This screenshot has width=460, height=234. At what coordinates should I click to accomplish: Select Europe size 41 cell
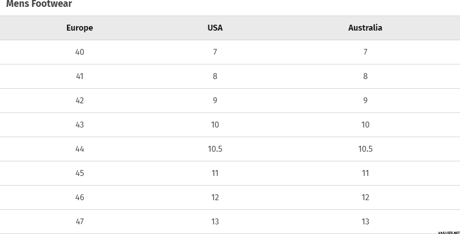point(79,76)
